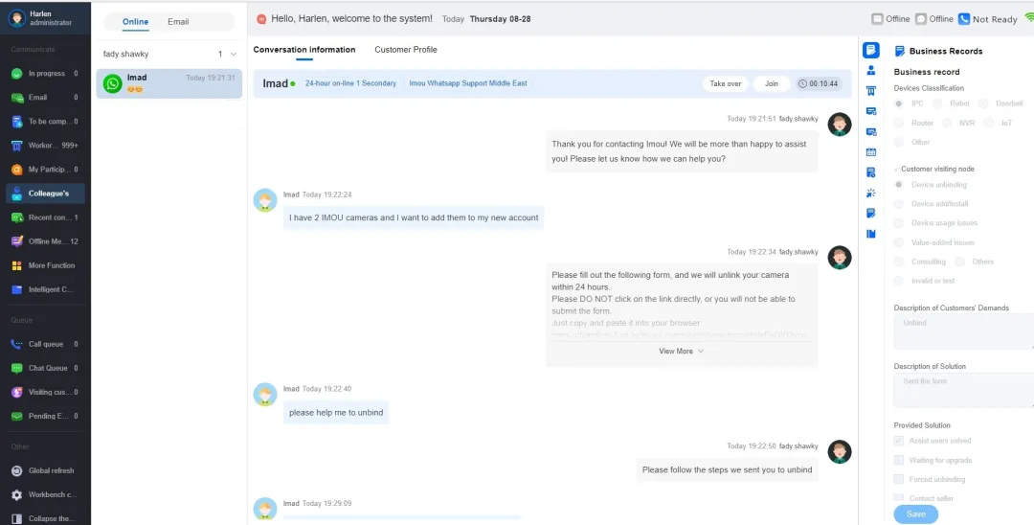Click the Save button
This screenshot has height=525, width=1034.
(915, 514)
